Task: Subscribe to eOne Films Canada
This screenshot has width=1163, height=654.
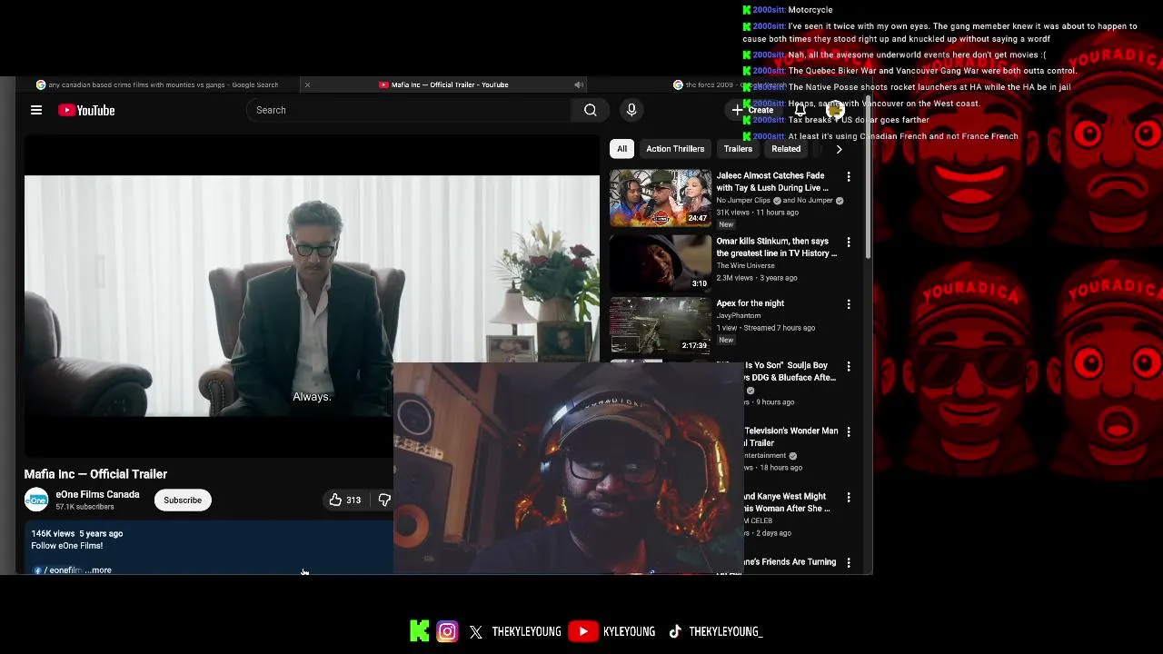Action: [x=183, y=500]
